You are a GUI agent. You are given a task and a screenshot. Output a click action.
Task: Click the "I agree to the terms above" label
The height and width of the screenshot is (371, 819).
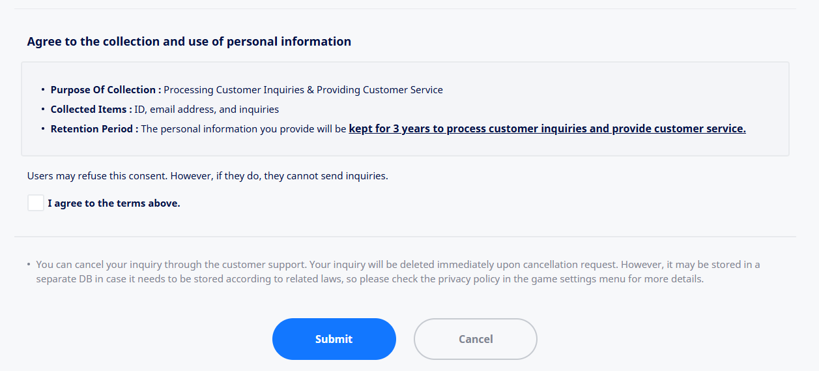114,203
